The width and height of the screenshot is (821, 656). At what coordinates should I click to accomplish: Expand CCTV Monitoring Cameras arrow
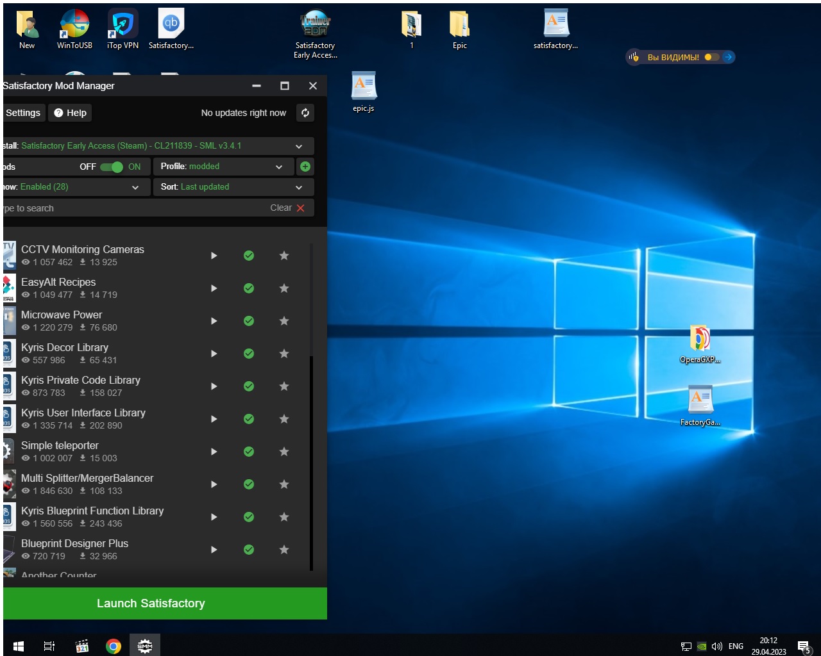click(214, 256)
